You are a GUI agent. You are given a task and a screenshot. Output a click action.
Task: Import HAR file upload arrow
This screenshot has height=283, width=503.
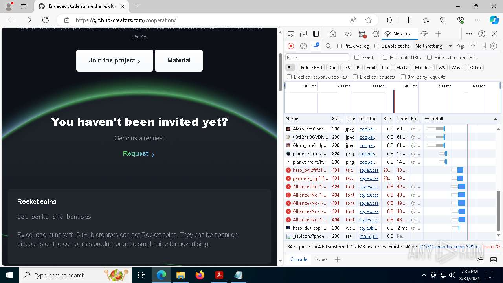point(473,46)
